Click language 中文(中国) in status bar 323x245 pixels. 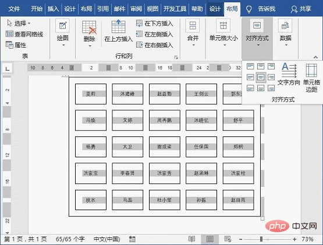click(107, 239)
